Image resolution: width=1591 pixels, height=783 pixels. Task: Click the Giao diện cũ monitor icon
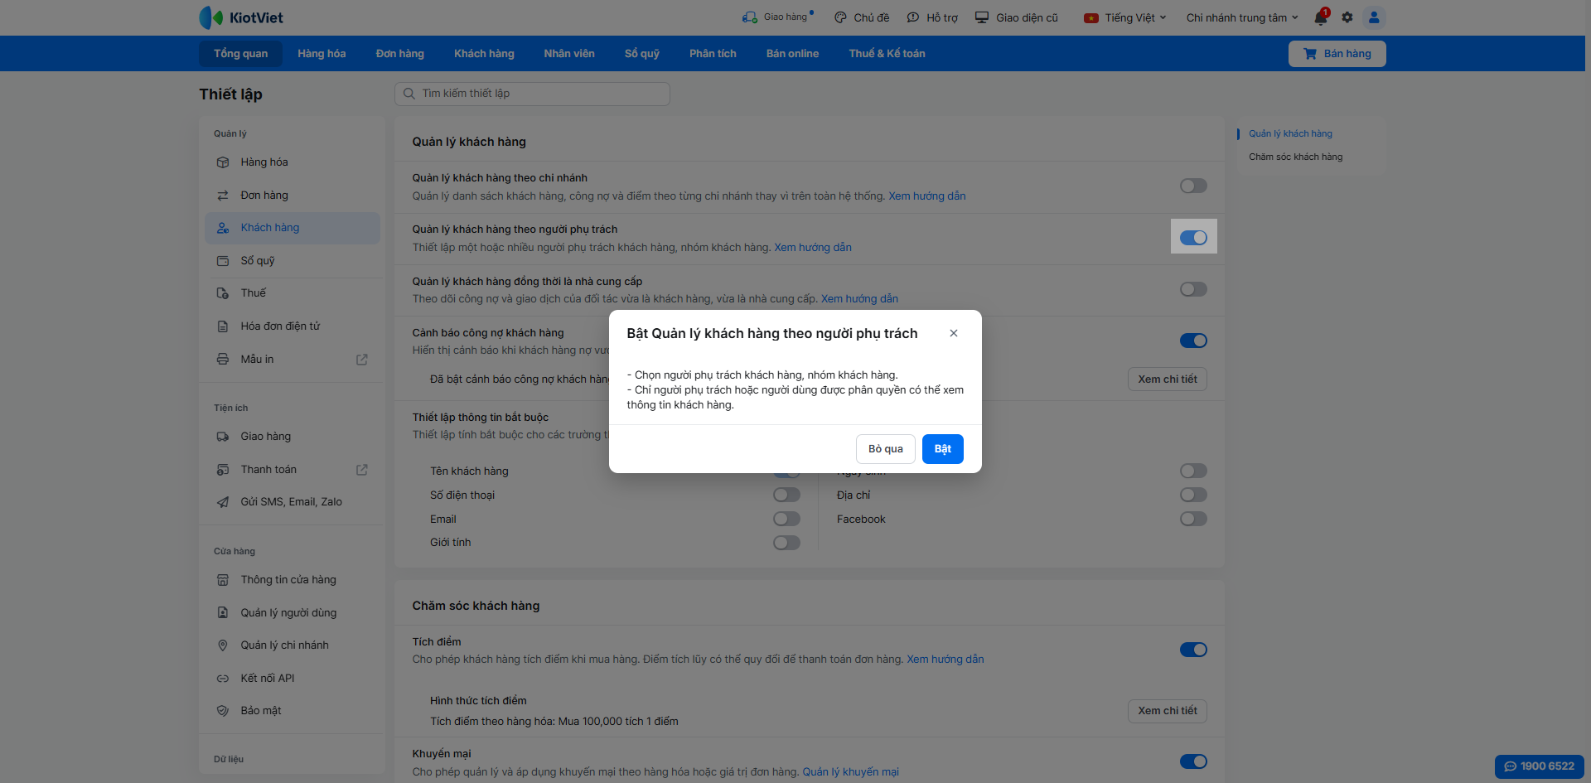coord(982,17)
